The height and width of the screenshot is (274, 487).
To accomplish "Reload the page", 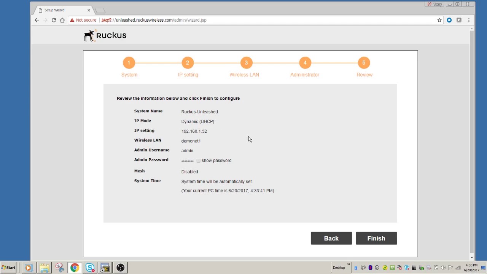I will coord(54,20).
